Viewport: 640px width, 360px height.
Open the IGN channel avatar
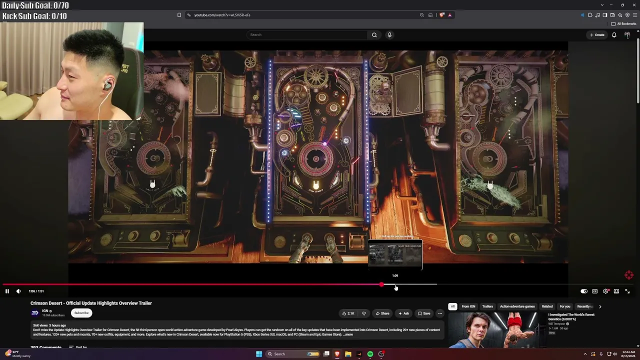pyautogui.click(x=35, y=313)
